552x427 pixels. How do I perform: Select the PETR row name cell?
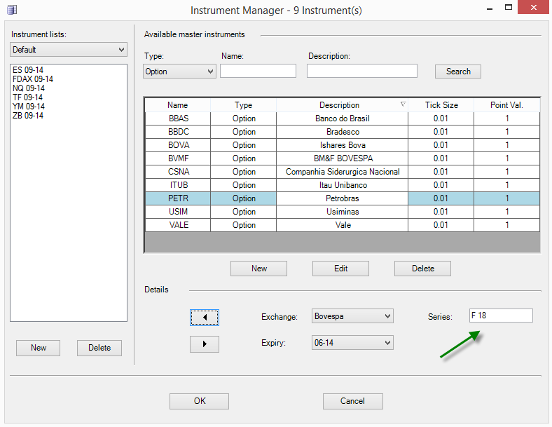178,198
